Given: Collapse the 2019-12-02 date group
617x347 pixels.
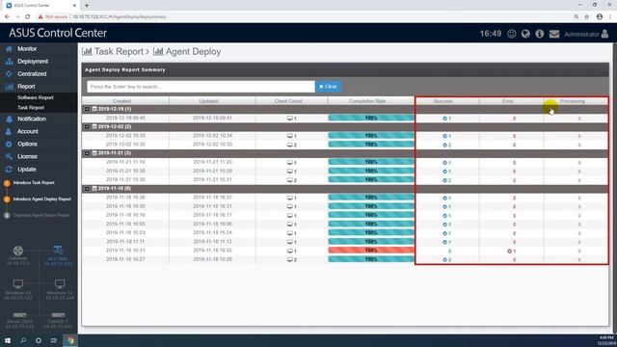Looking at the screenshot, I should pyautogui.click(x=87, y=126).
